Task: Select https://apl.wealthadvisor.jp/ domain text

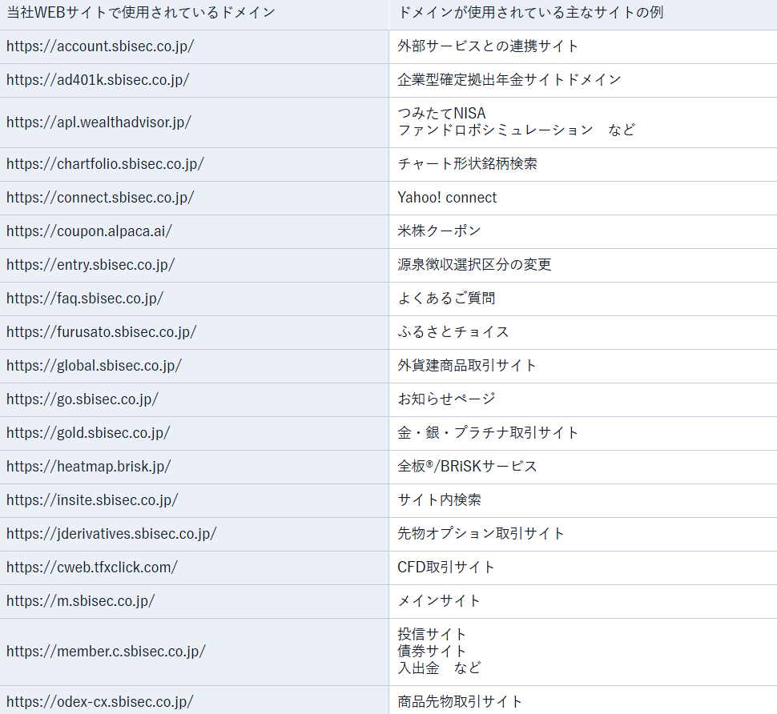Action: 99,122
